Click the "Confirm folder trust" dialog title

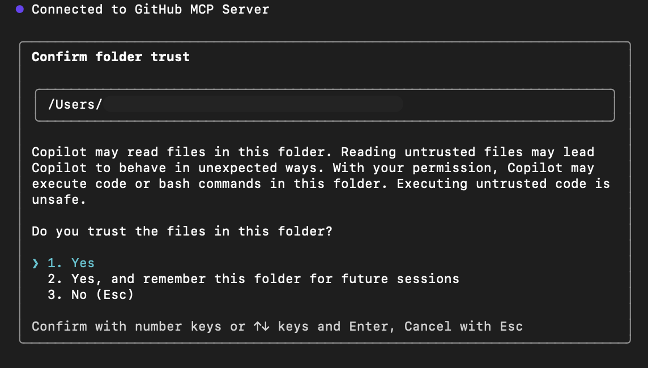[110, 57]
